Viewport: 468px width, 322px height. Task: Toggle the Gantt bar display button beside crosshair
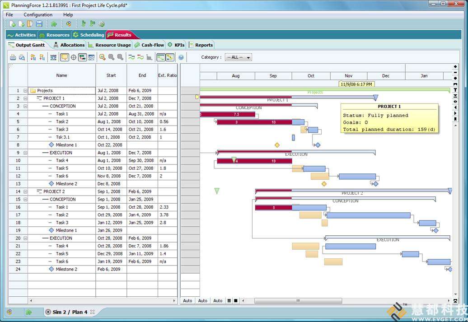click(82, 57)
